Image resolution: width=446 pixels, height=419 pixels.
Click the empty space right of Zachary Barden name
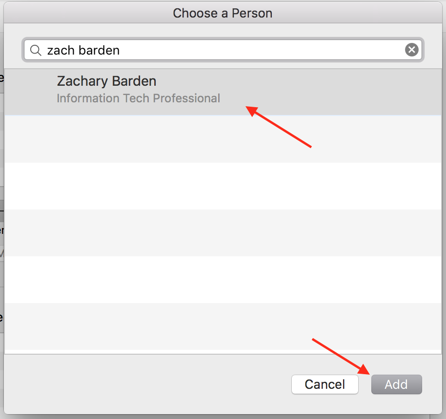[293, 81]
